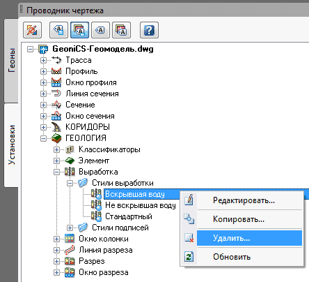Click the Стили выработки folder icon
Viewport: 309px width, 282px height.
[83, 183]
